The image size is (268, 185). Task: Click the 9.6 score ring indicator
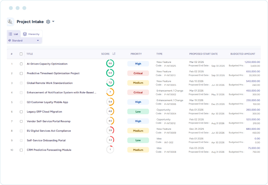coord(110,64)
